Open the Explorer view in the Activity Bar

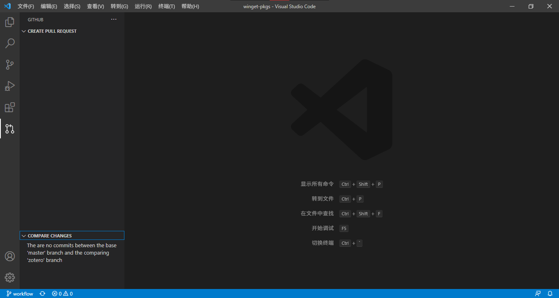pos(10,22)
